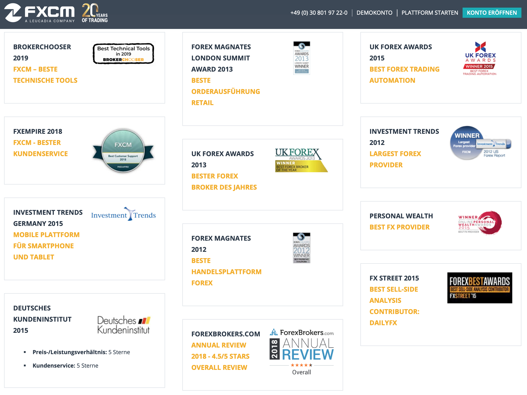Click the Forex Magnates Awards 2013 winner badge

point(302,58)
